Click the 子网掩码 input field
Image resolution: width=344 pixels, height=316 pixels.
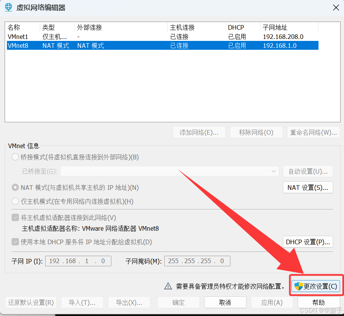pos(197,261)
